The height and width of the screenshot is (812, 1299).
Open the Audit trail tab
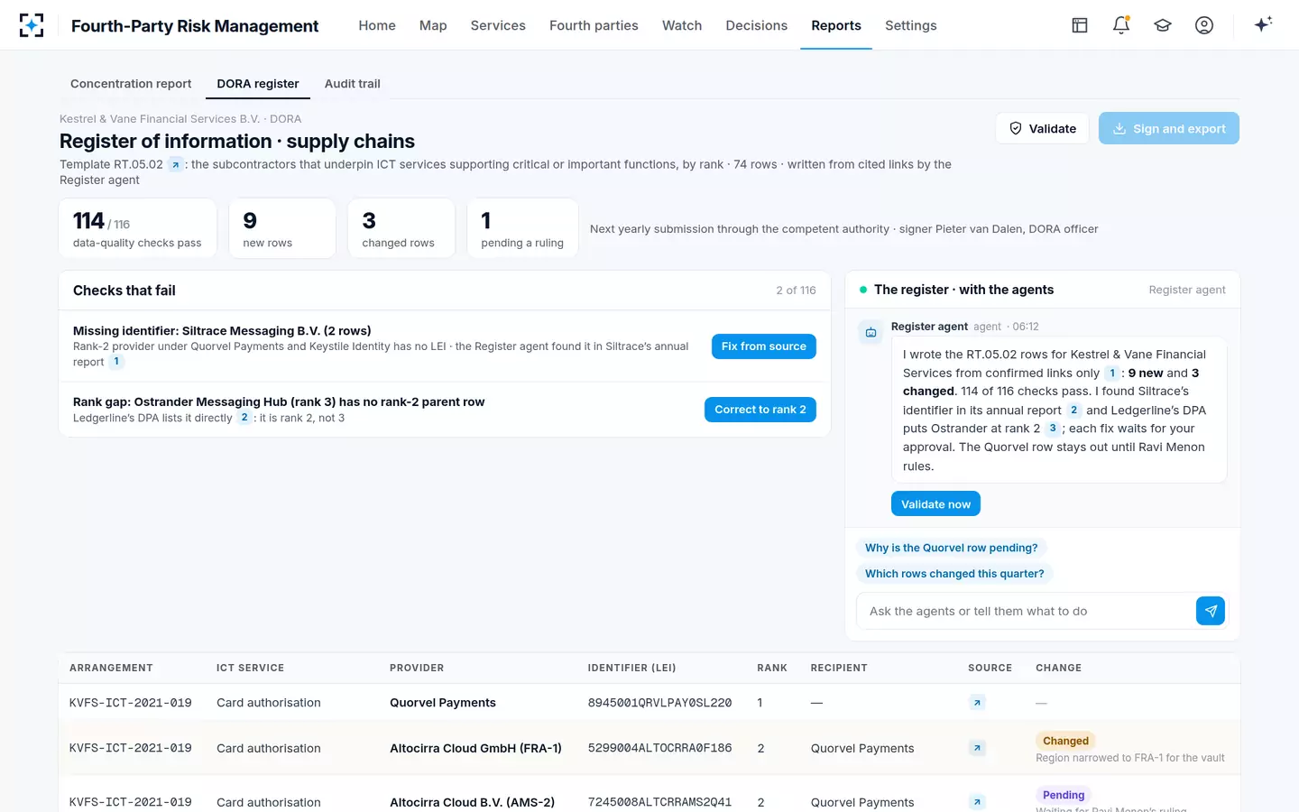[353, 84]
